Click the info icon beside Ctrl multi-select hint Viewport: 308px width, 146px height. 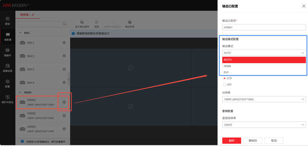(22, 141)
